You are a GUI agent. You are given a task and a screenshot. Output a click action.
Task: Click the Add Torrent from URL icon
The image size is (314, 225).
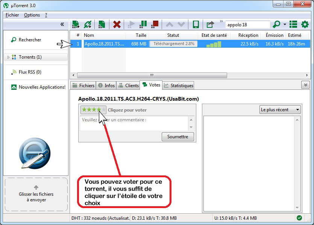point(88,24)
